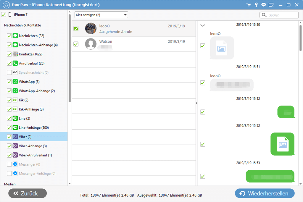Image resolution: width=303 pixels, height=202 pixels.
Task: Uncheck the Viber (2) checkbox
Action: pos(9,137)
